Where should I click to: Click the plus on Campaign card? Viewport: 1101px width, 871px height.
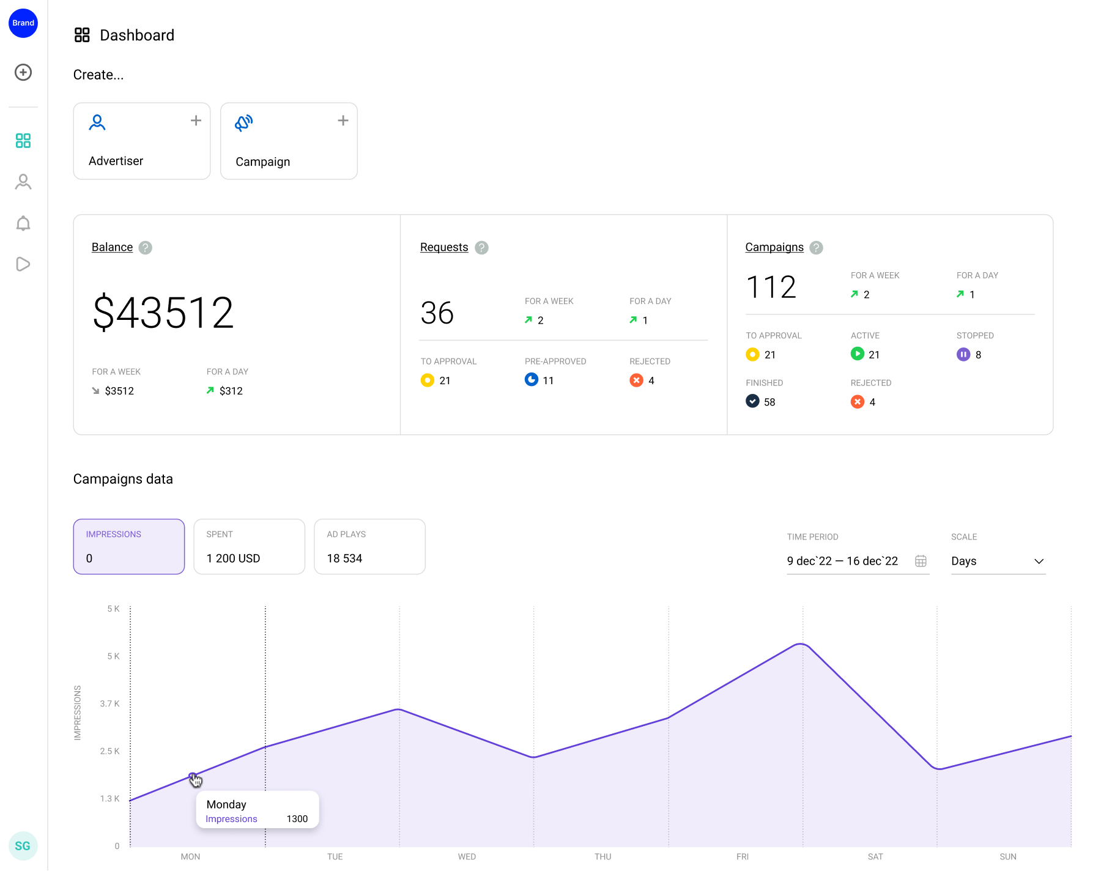(343, 120)
